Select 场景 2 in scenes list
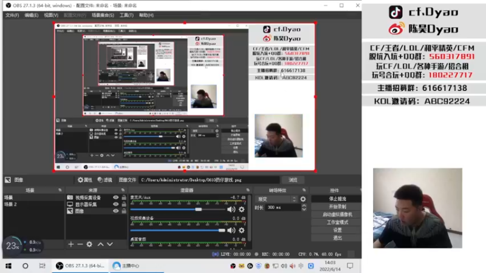486x273 pixels. (33, 204)
